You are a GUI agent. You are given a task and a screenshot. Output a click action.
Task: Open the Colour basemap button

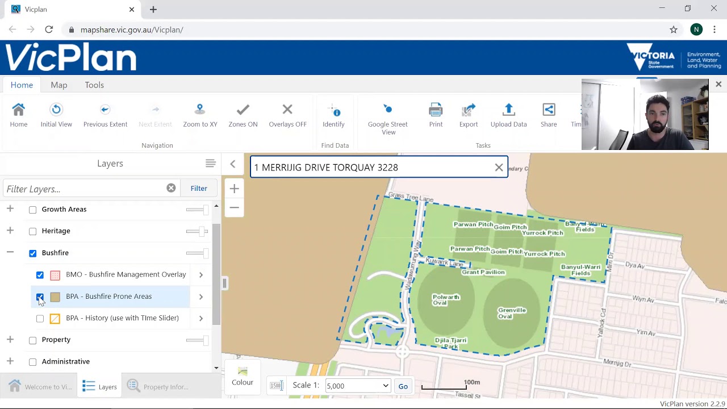(x=243, y=377)
